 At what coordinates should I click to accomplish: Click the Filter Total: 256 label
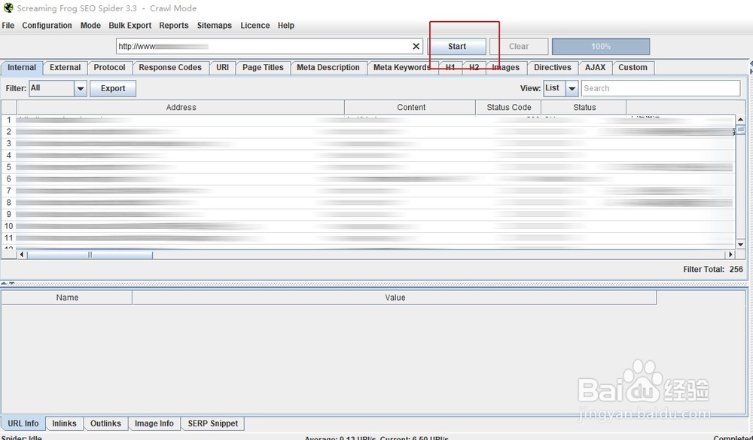pos(712,269)
